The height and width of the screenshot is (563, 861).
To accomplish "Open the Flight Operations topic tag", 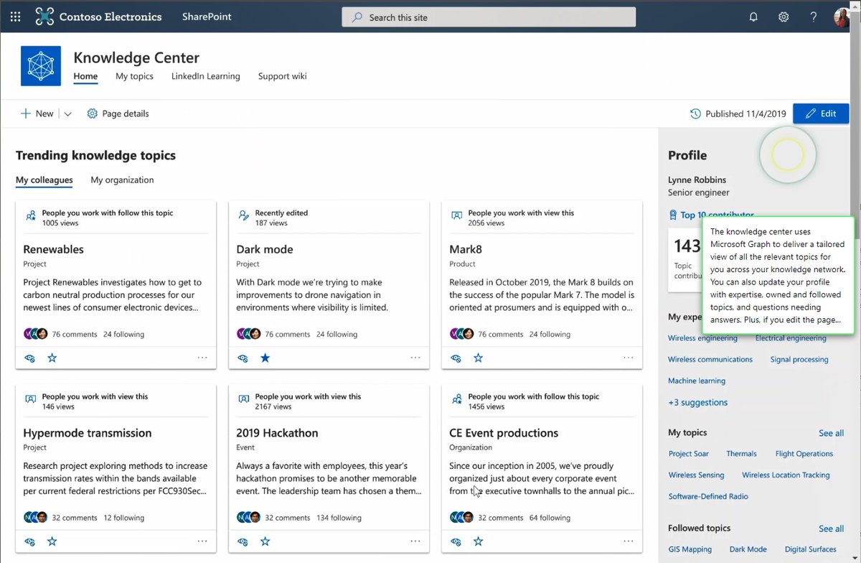I will (x=804, y=454).
